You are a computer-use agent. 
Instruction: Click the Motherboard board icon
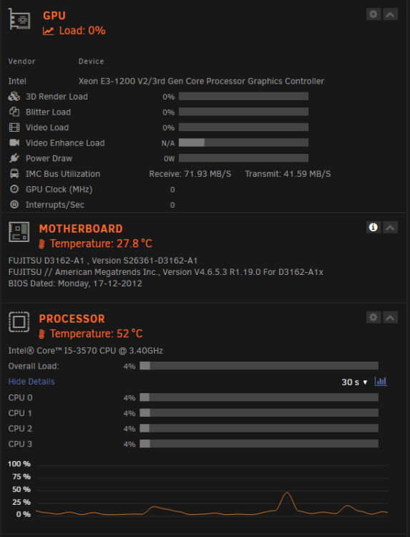coord(19,232)
